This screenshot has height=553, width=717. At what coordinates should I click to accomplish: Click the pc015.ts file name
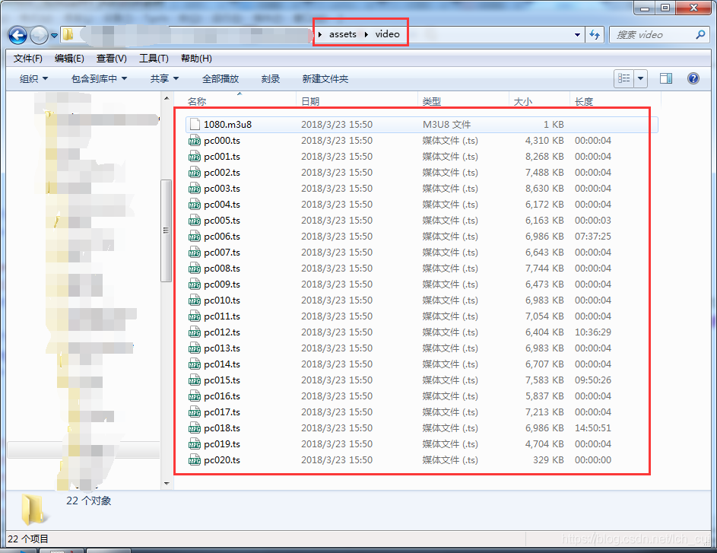click(222, 380)
